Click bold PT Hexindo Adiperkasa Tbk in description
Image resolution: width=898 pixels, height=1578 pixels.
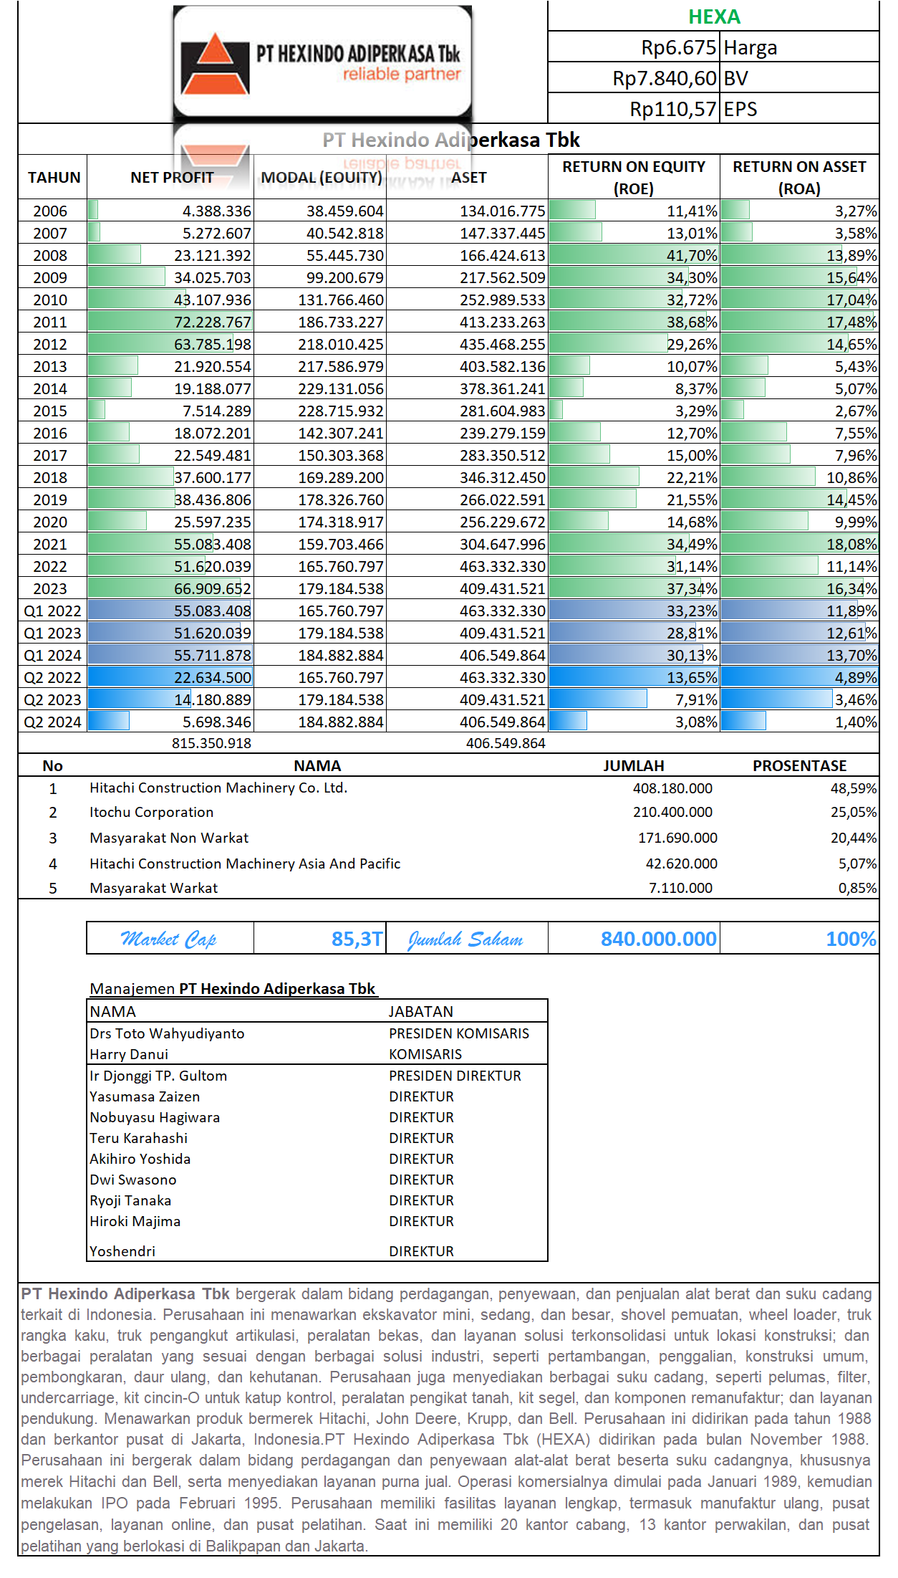click(125, 1294)
